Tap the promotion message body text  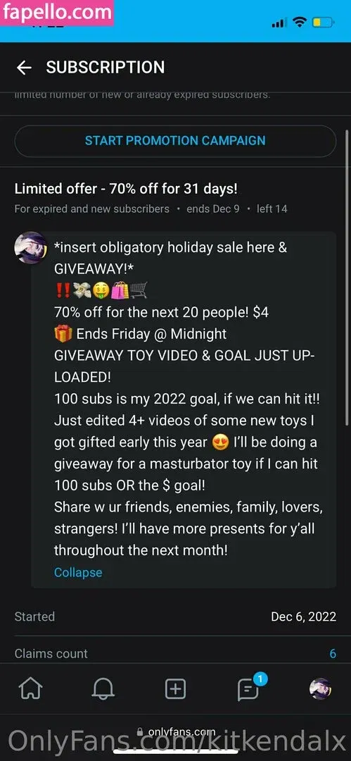(188, 398)
